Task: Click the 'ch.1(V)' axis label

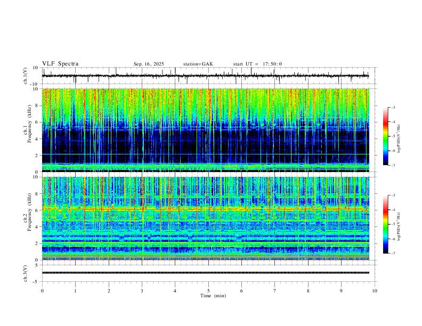Action: tap(26, 76)
